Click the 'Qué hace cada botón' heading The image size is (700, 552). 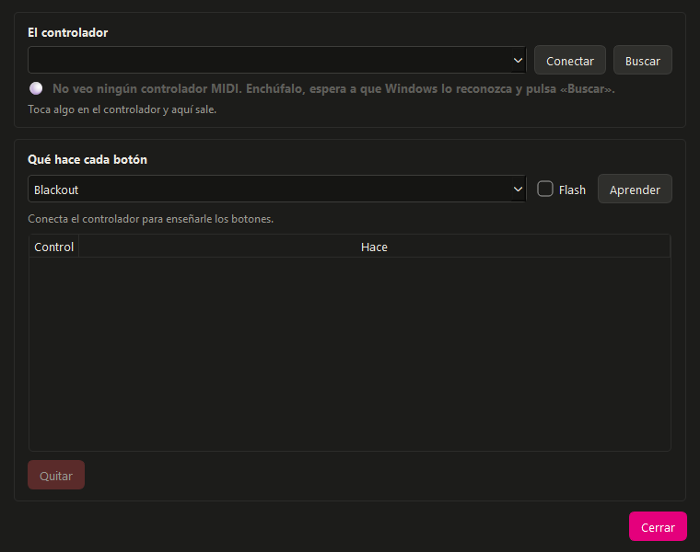point(87,160)
